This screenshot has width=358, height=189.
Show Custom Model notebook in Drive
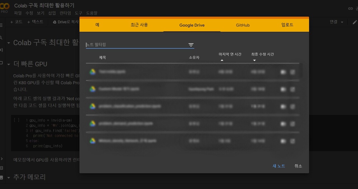point(283,89)
